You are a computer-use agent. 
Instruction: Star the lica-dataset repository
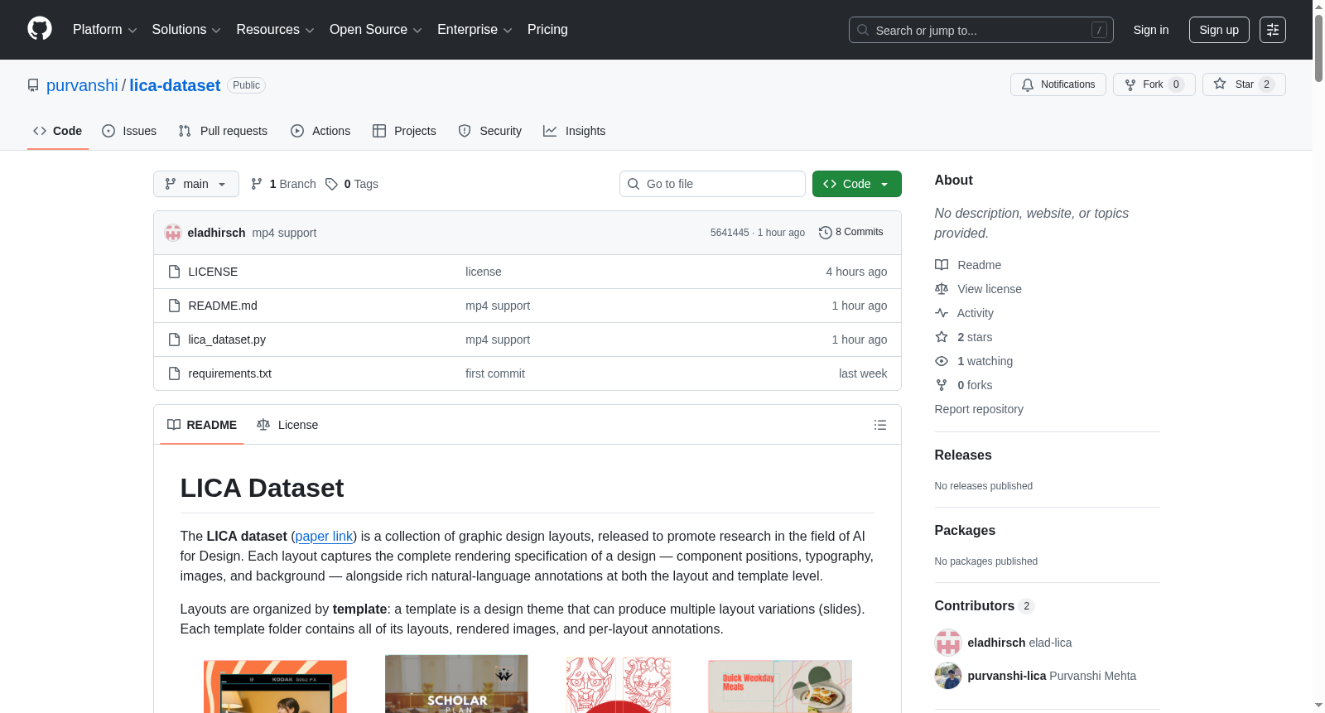(x=1244, y=84)
